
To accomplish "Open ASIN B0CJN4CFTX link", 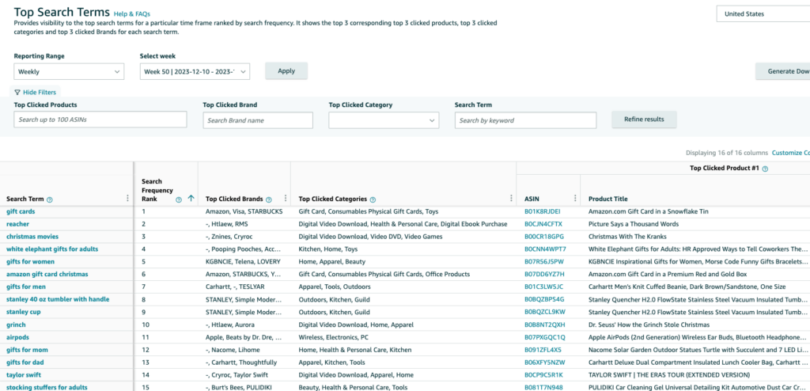I will (543, 224).
